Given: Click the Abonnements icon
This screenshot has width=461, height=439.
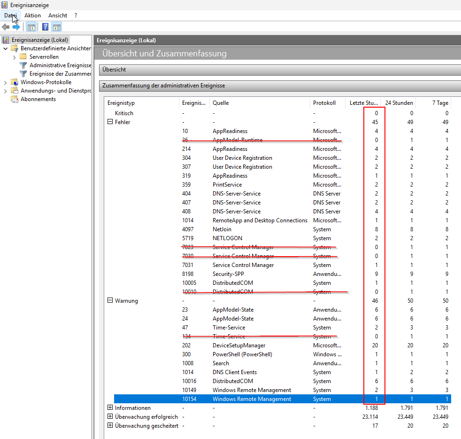Looking at the screenshot, I should [15, 99].
